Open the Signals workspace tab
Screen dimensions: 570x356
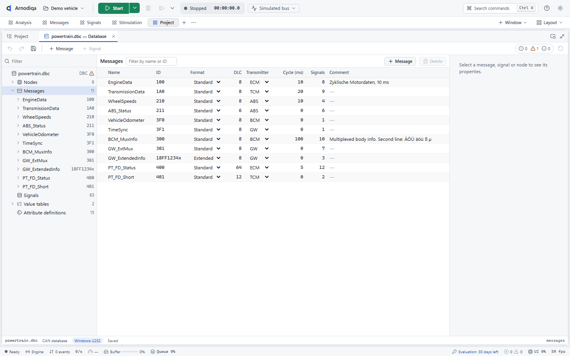pos(90,23)
